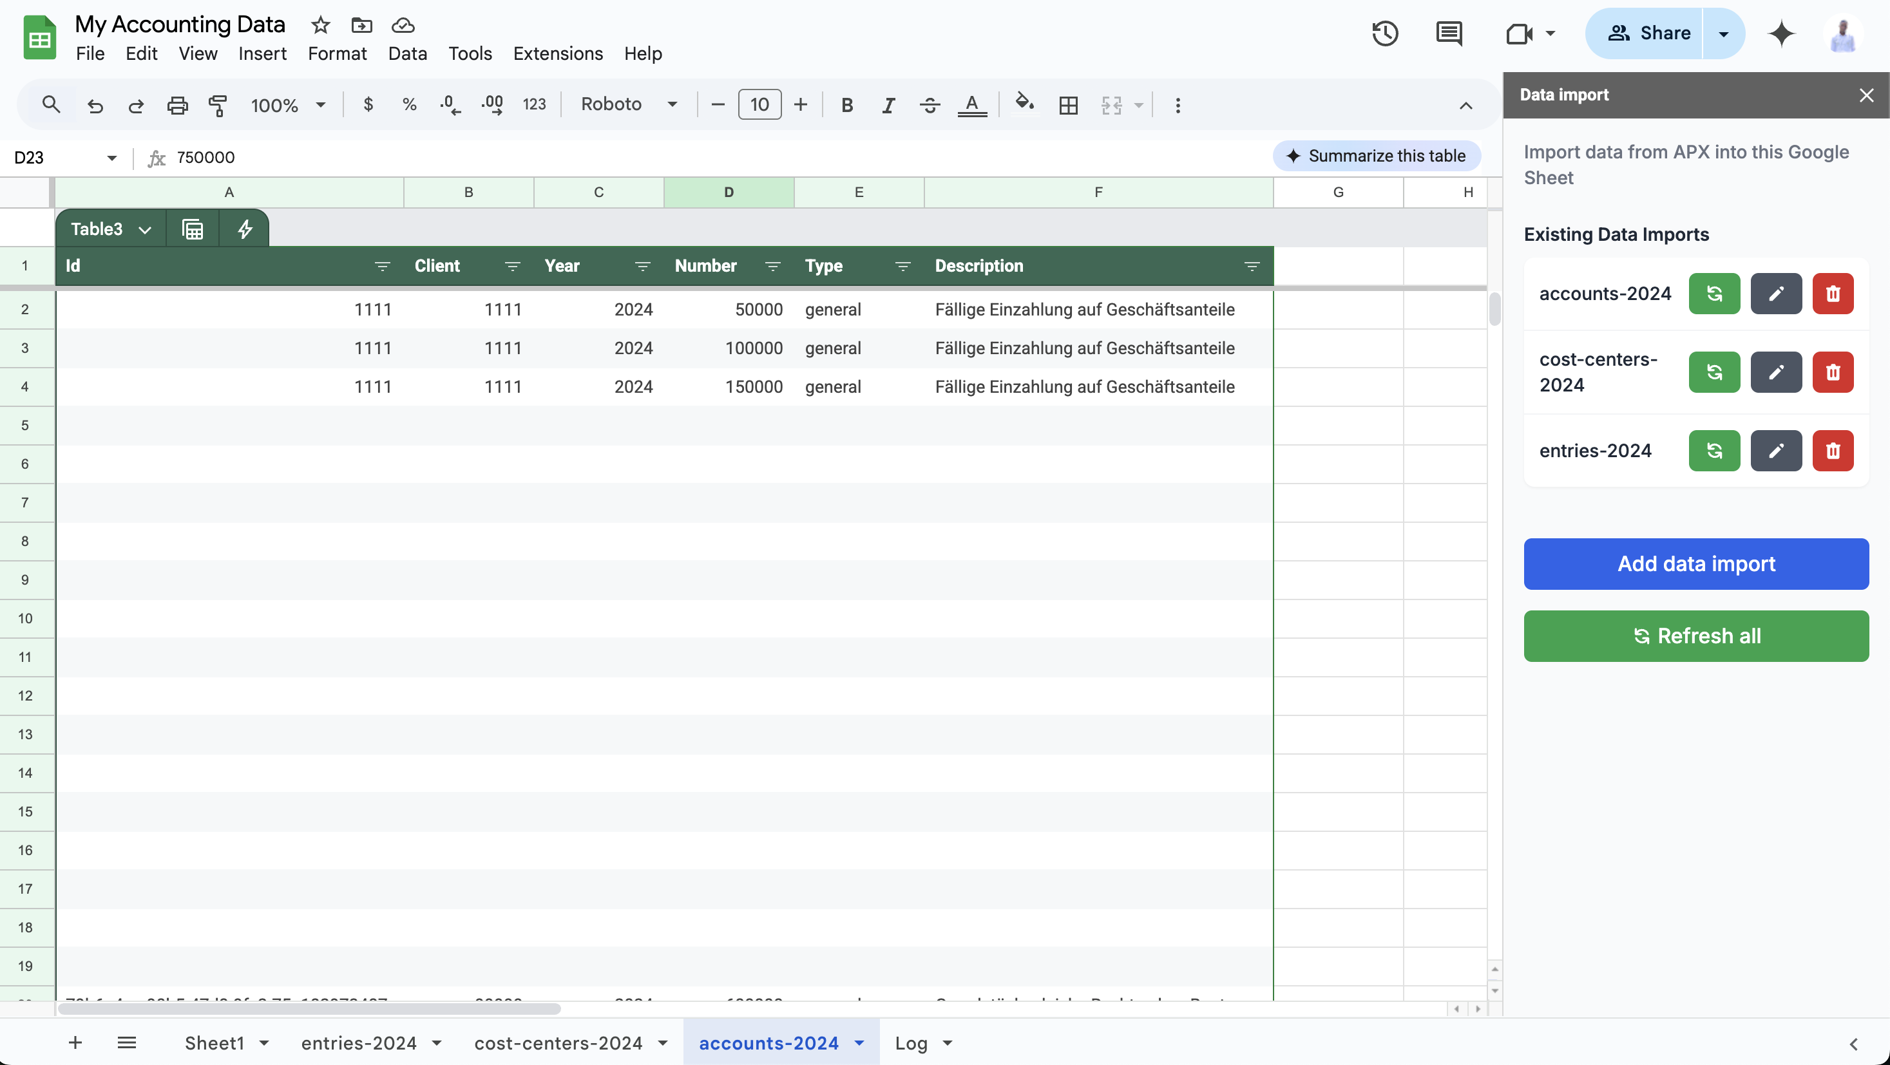Open the text color picker

[x=972, y=105]
